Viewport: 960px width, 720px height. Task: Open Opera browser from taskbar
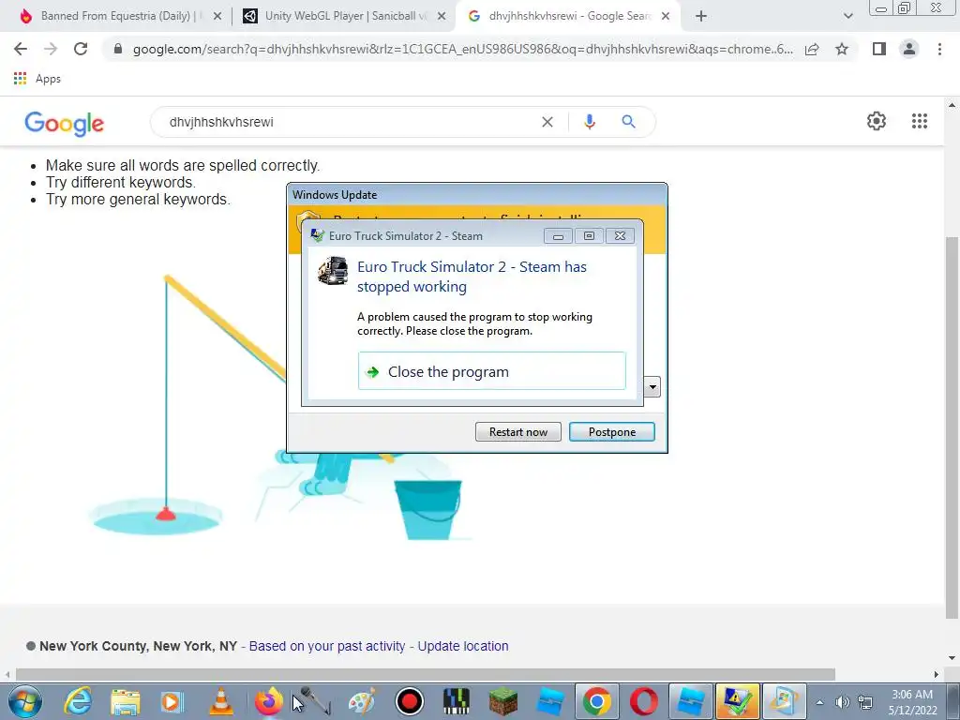click(x=643, y=701)
